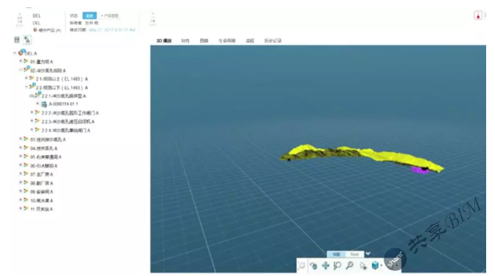Collapse the 02 node in the tree

21,70
